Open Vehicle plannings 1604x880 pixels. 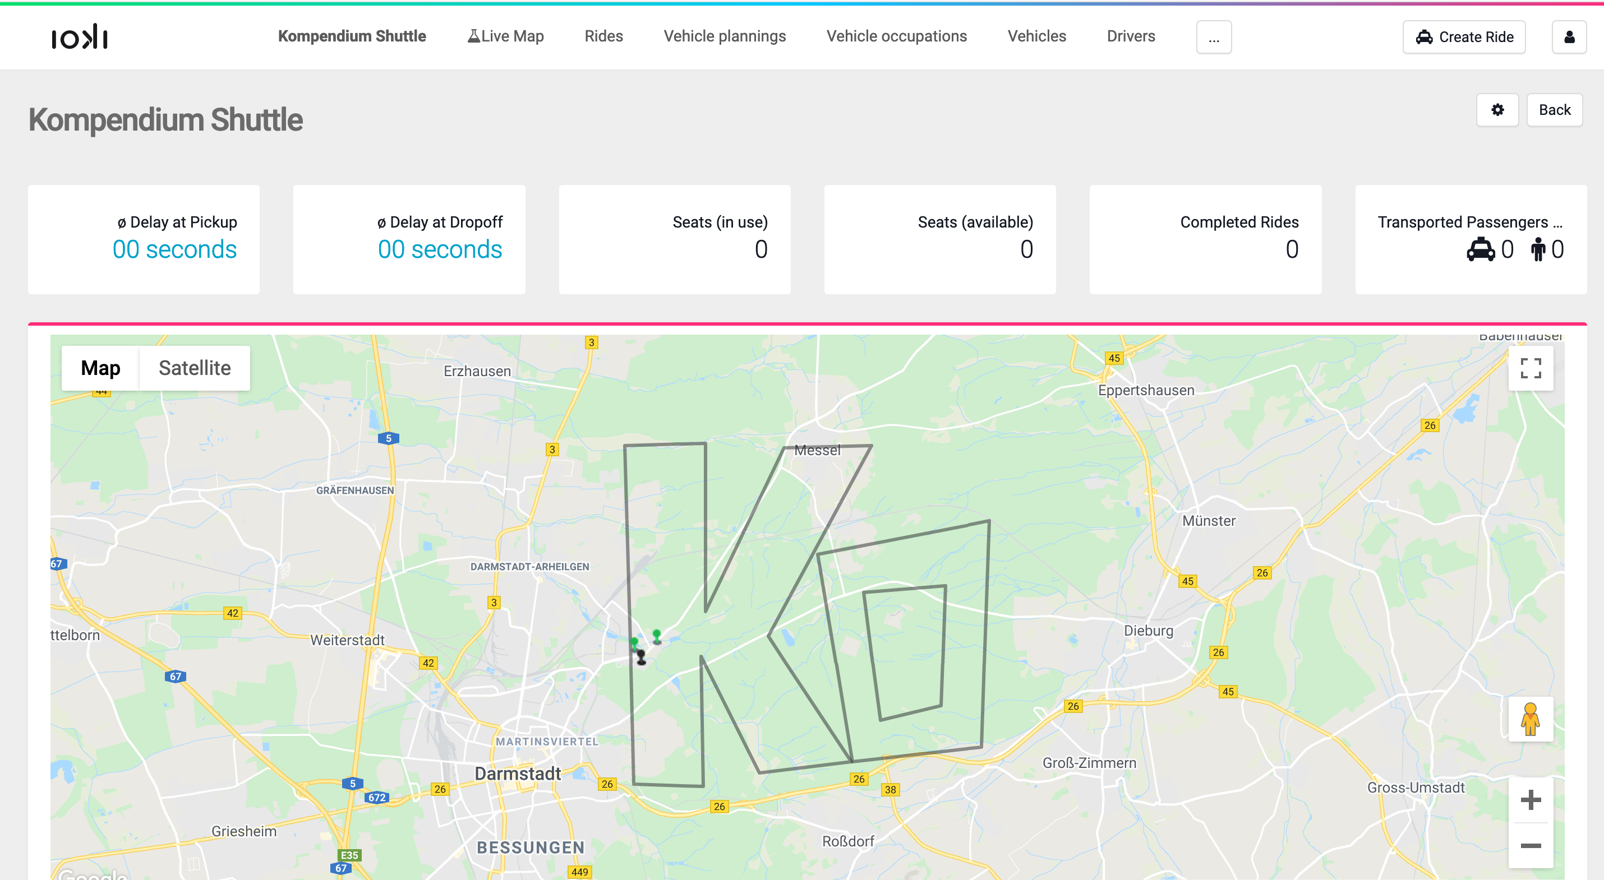(x=724, y=36)
